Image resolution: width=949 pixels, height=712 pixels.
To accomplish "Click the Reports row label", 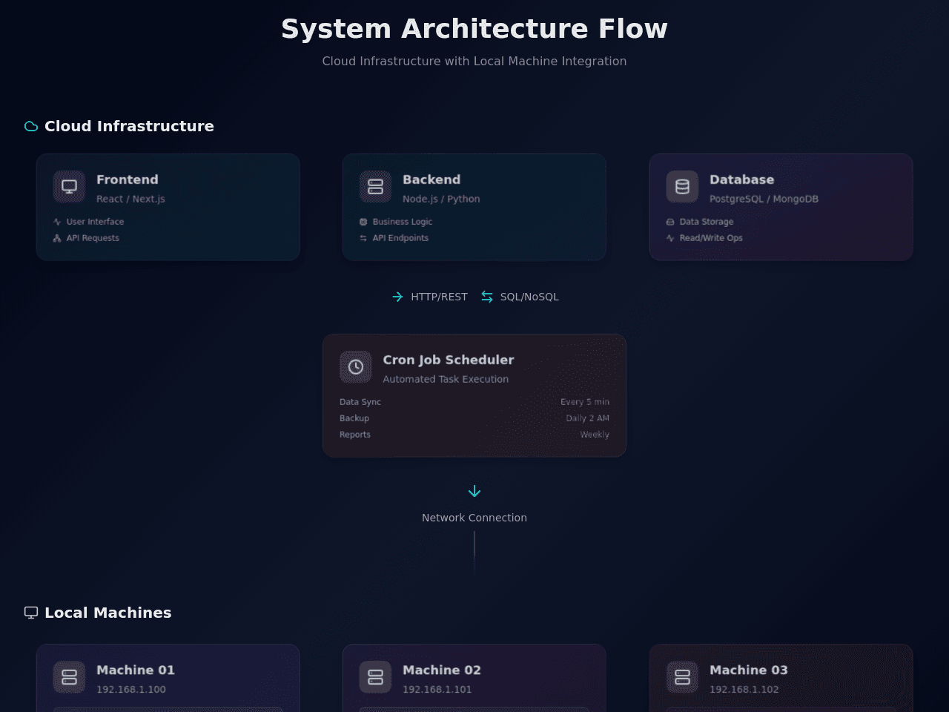I will coord(355,435).
